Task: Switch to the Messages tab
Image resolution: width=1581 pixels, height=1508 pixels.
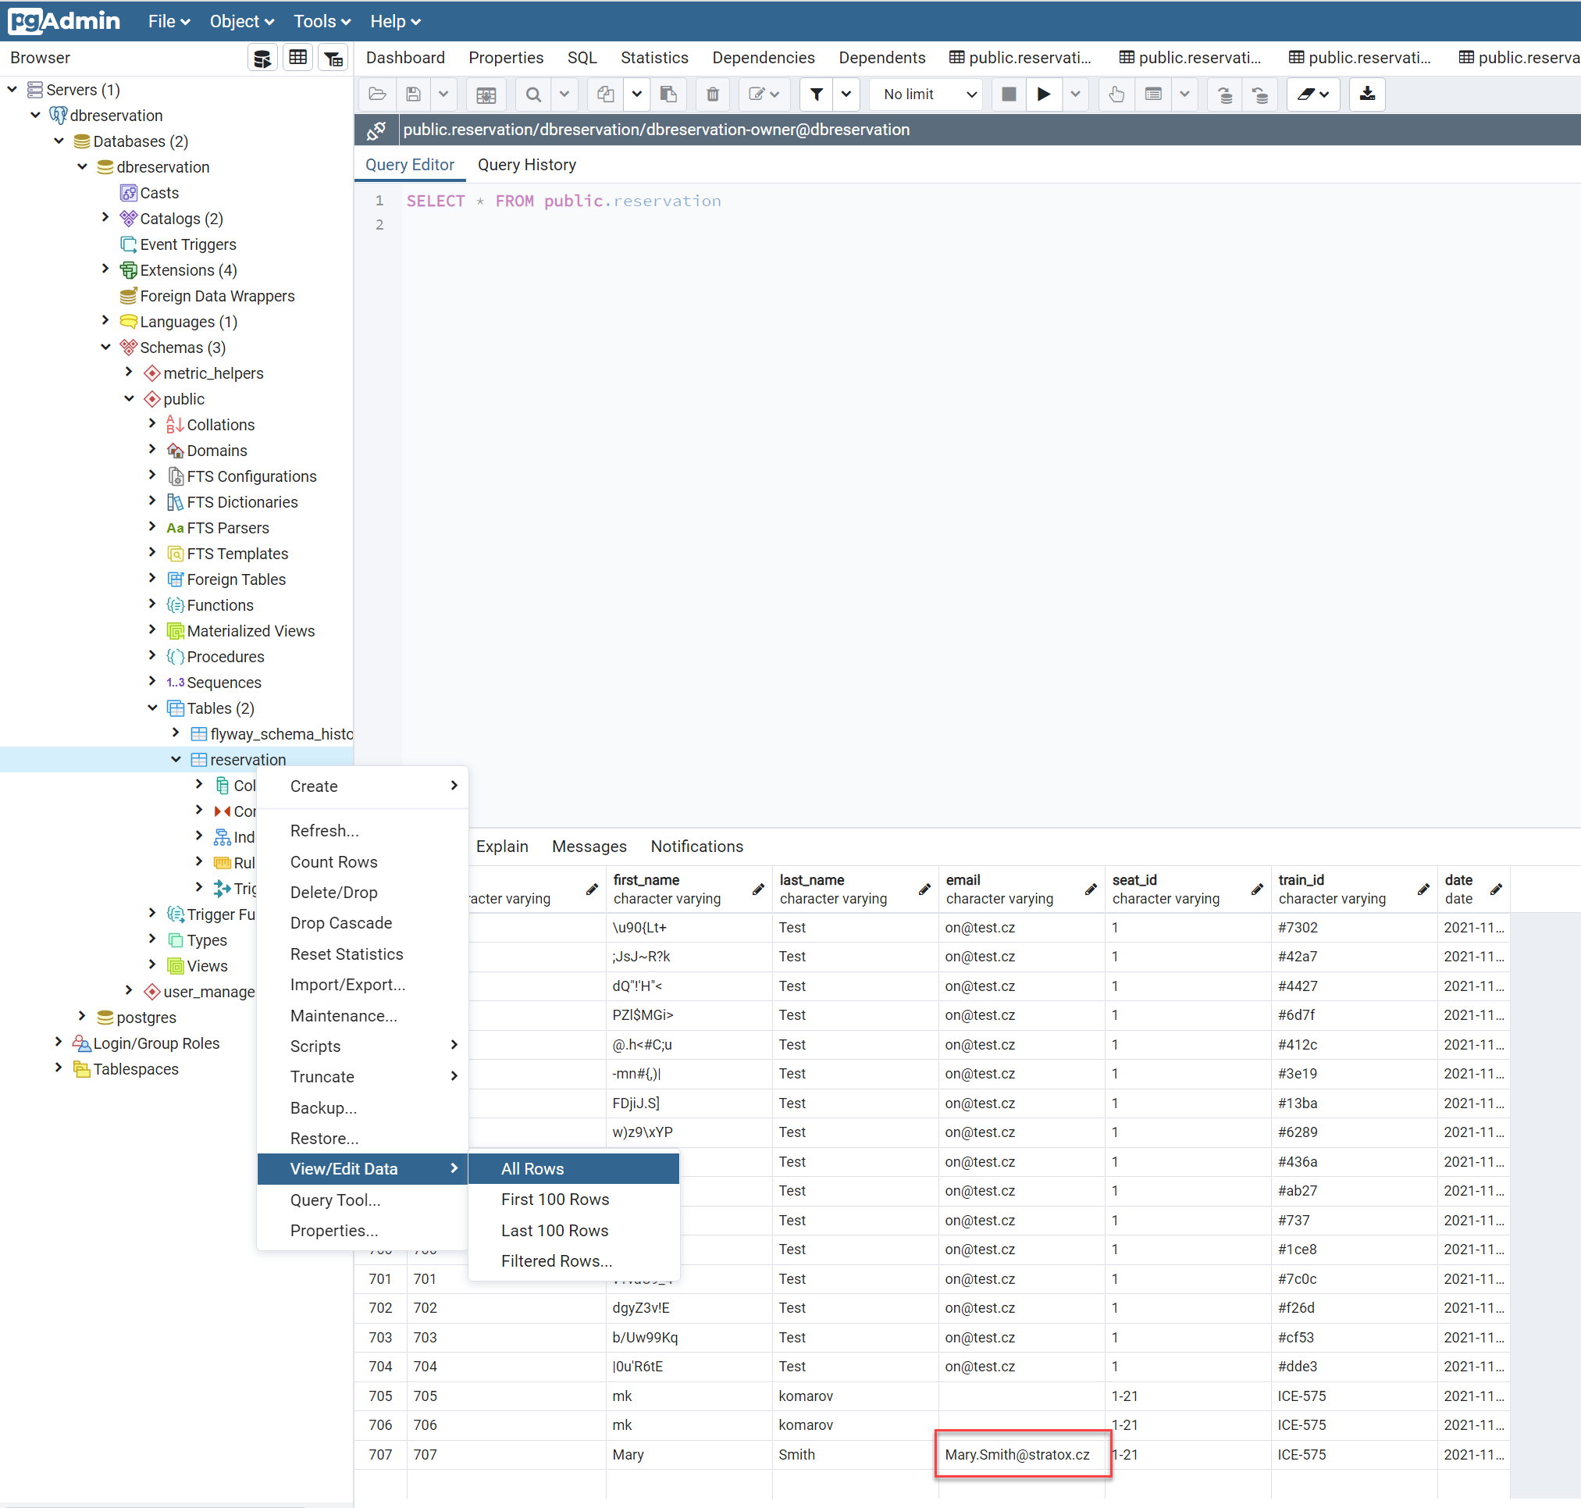Action: [x=589, y=847]
